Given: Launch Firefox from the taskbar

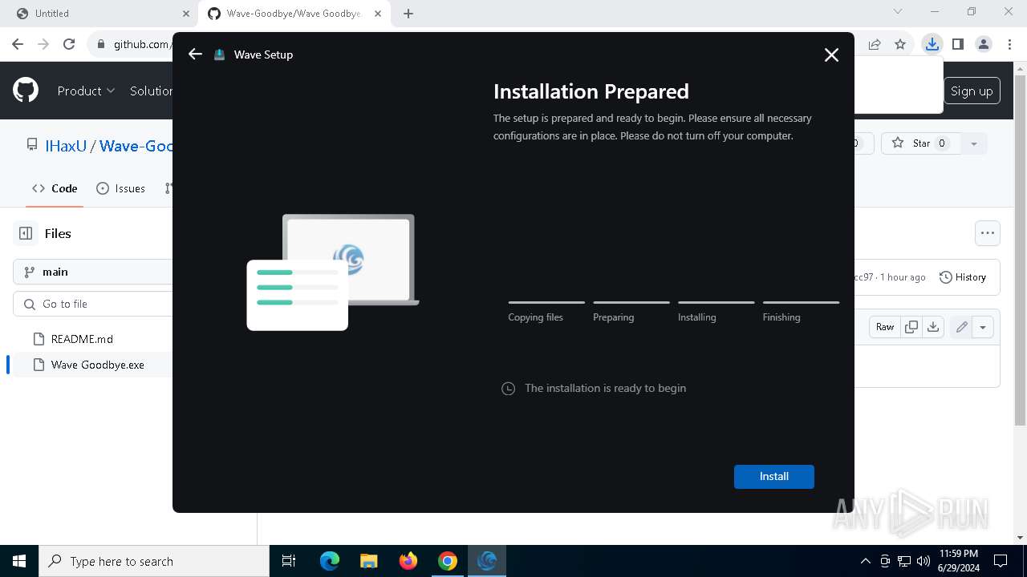Looking at the screenshot, I should (408, 561).
